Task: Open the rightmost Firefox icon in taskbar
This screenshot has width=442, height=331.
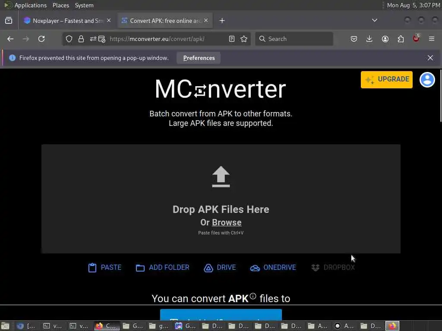Action: 392,326
